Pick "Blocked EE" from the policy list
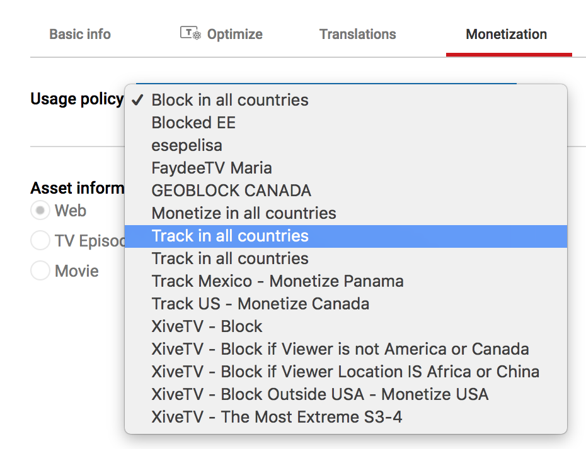 (x=193, y=123)
